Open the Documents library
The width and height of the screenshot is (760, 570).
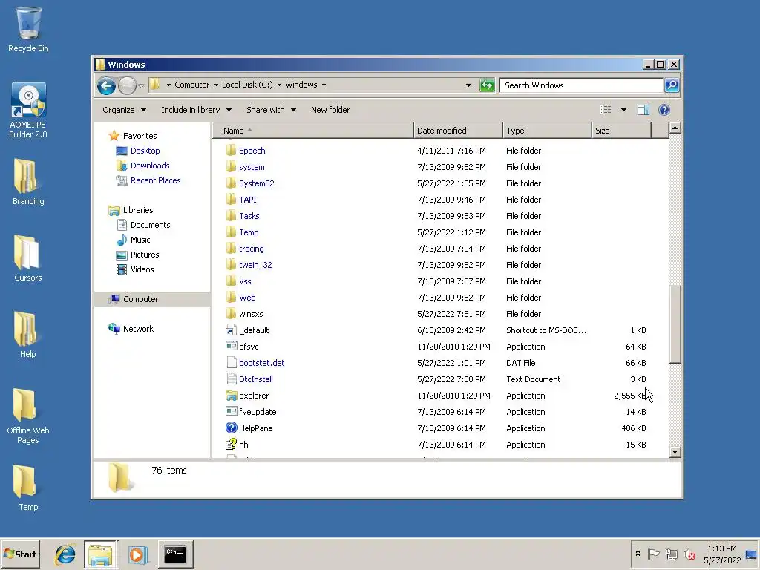click(150, 225)
